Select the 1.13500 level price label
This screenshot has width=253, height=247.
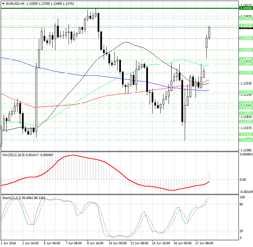(246, 38)
